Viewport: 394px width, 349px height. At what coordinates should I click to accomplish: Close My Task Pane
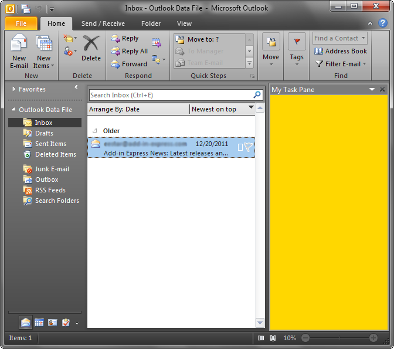(x=382, y=89)
